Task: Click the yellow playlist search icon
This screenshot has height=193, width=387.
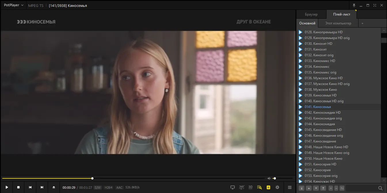Action: click(260, 188)
